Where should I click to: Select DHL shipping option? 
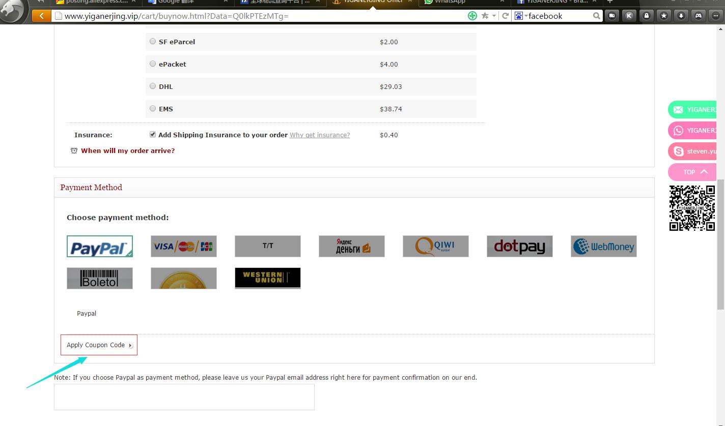point(153,86)
